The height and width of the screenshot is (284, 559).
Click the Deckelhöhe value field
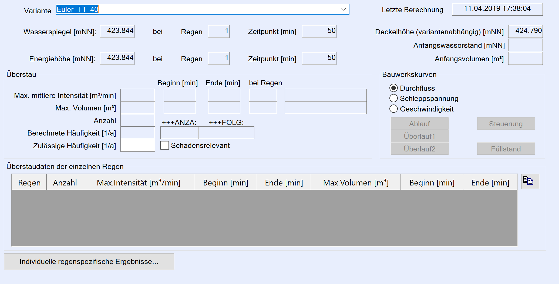pos(525,31)
